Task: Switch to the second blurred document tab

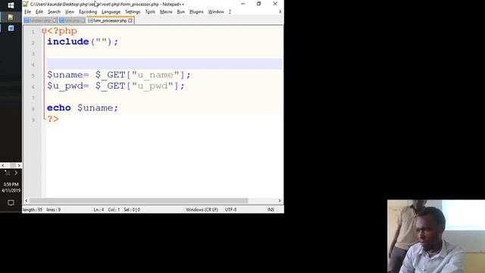Action: click(72, 20)
